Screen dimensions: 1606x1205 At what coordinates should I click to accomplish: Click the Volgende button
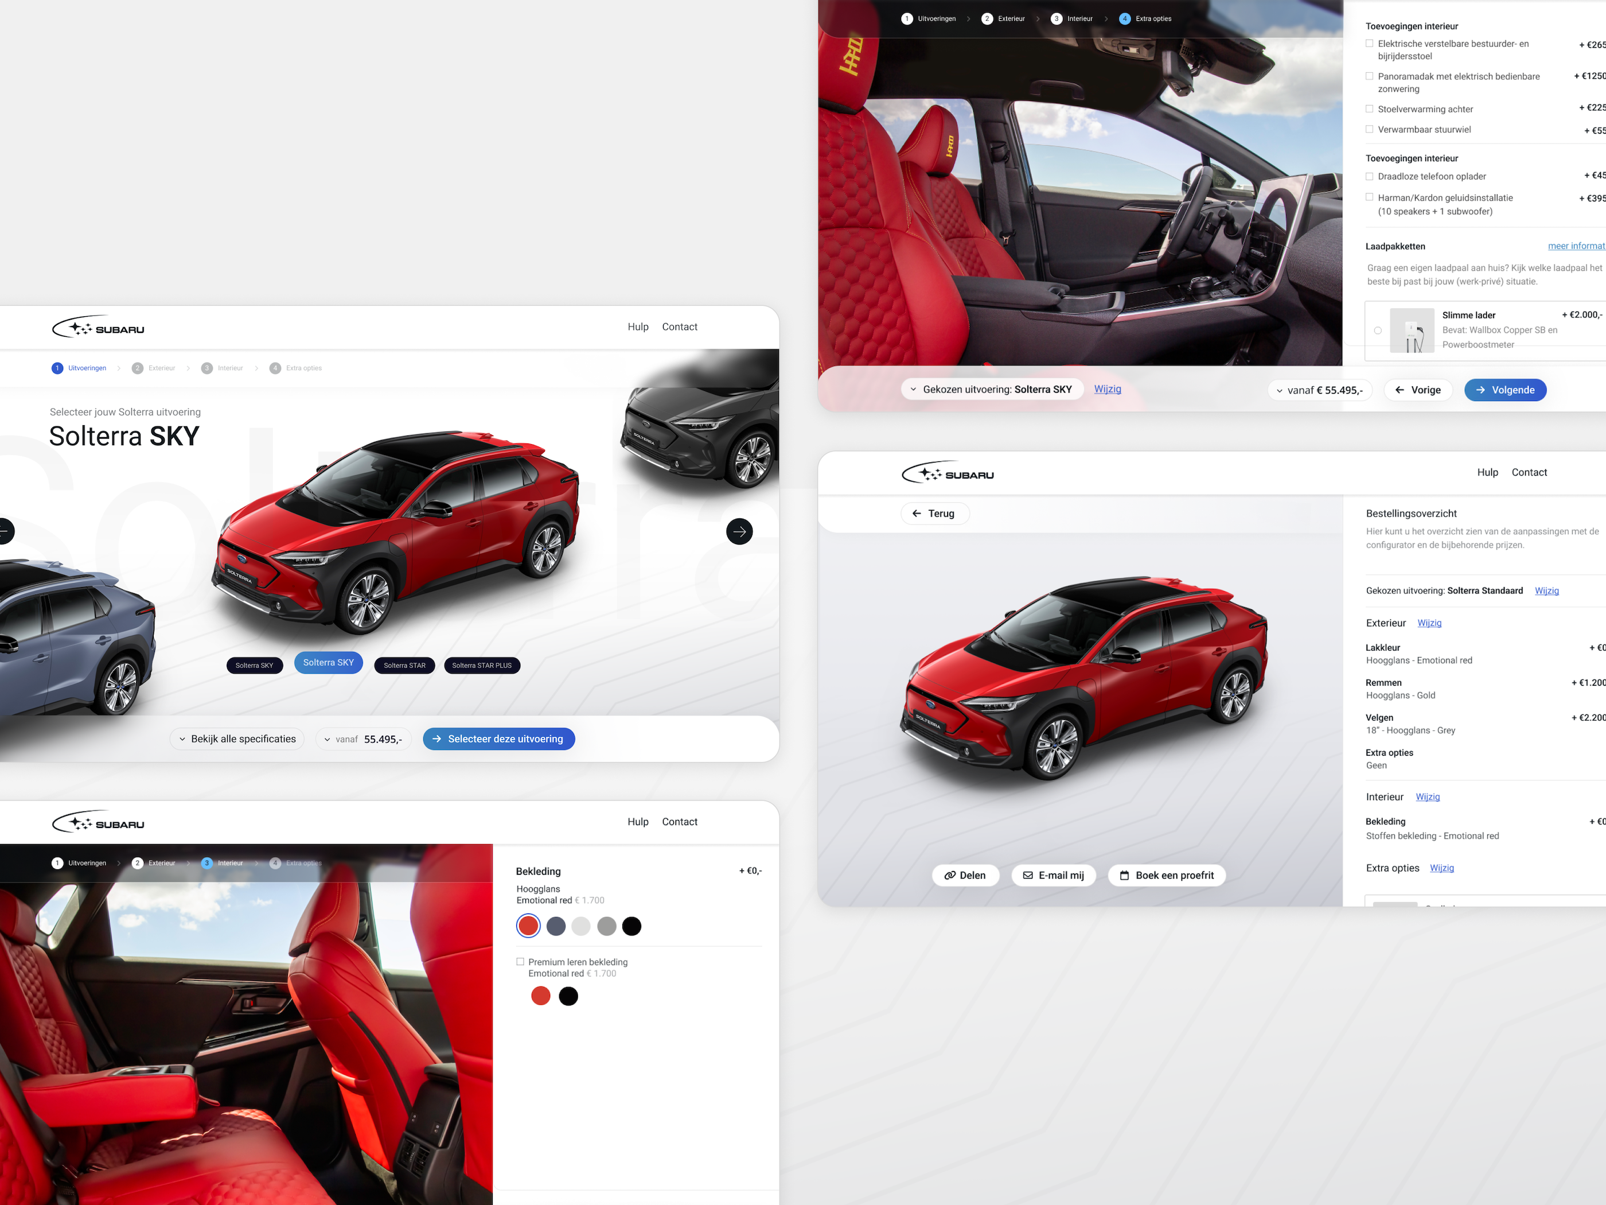point(1505,390)
